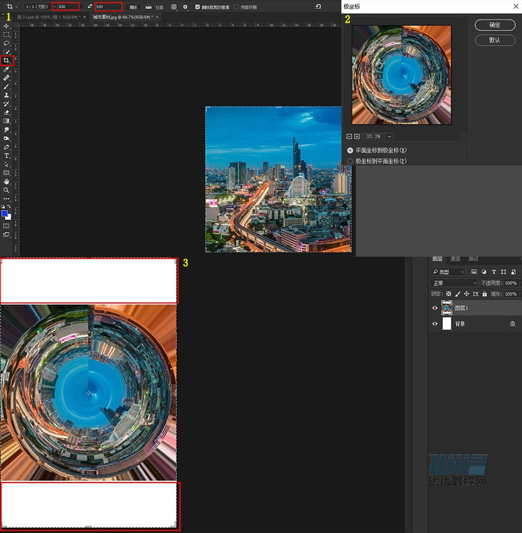Open the 正常 blend mode dropdown
Viewport: 522px width, 533px height.
pyautogui.click(x=454, y=283)
